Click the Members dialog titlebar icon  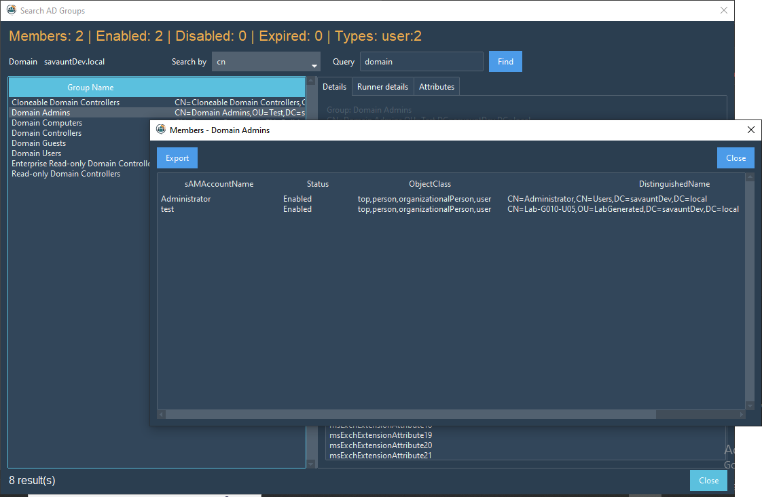pos(161,130)
